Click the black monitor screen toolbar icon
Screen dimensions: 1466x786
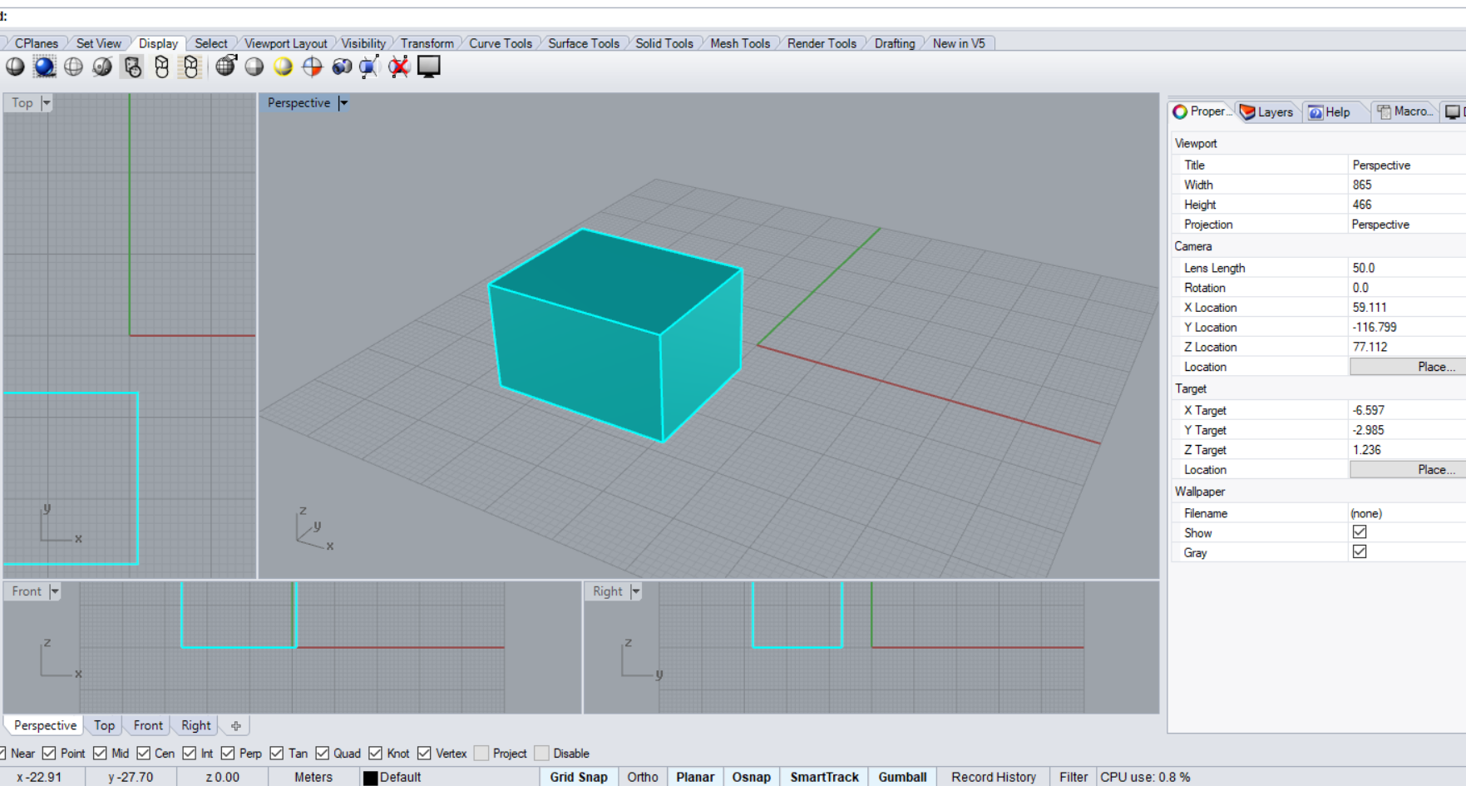(x=428, y=67)
